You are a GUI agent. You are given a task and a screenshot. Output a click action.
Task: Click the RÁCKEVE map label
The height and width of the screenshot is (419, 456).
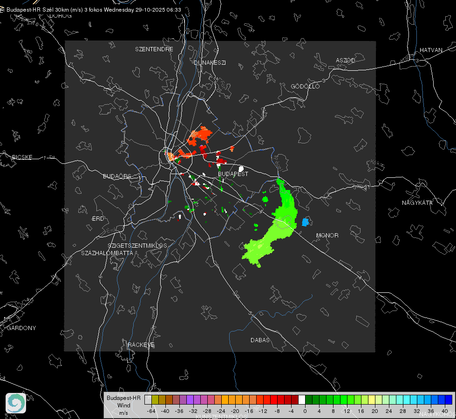[x=141, y=345]
